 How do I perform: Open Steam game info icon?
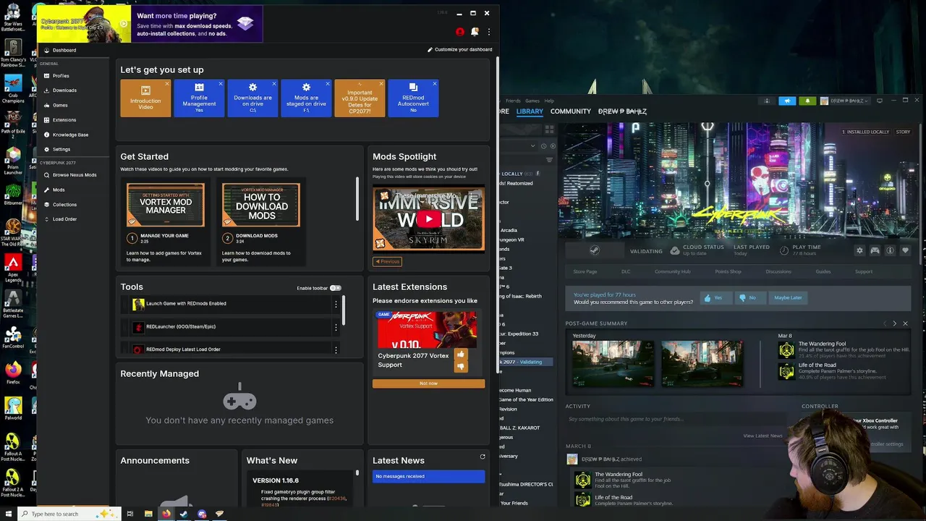[890, 250]
